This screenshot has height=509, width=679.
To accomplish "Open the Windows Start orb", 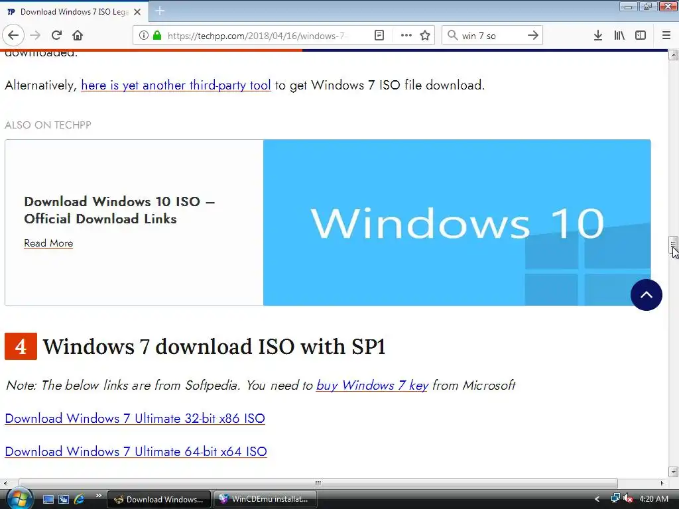I will click(x=19, y=498).
